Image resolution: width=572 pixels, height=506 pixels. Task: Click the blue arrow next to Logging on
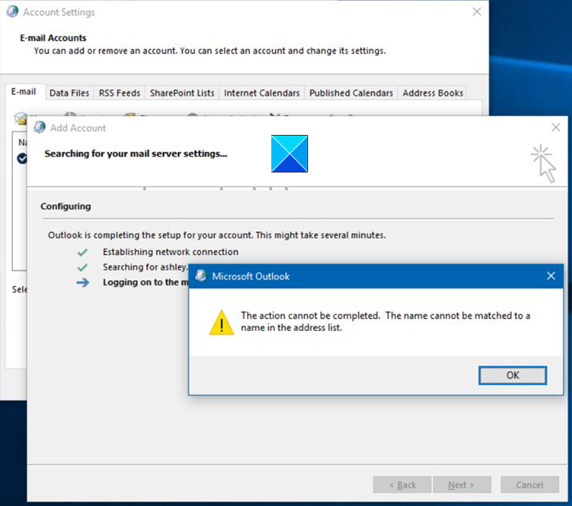click(x=83, y=282)
